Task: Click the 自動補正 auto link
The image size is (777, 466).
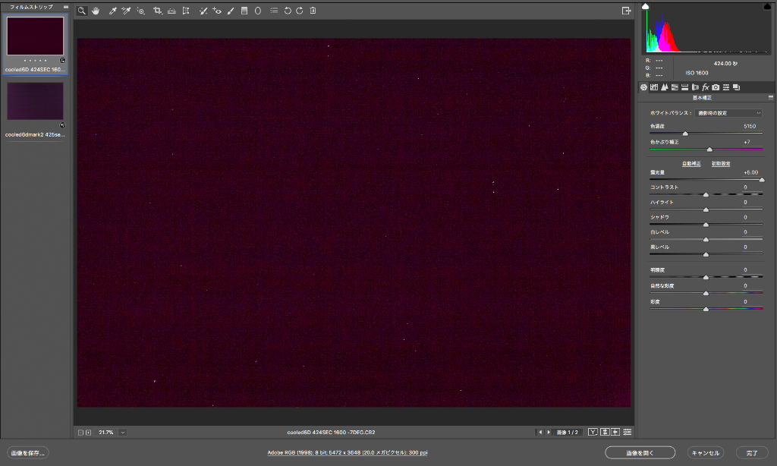Action: 691,164
